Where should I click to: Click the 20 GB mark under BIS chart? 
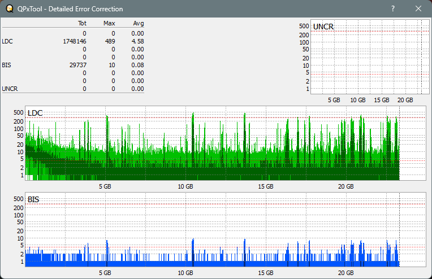pyautogui.click(x=346, y=273)
